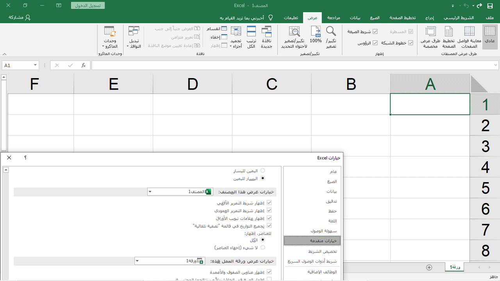This screenshot has height=281, width=500.
Task: Uncheck show horizontal scroll bar (شريط التمرير الأفقي)
Action: coord(269,203)
